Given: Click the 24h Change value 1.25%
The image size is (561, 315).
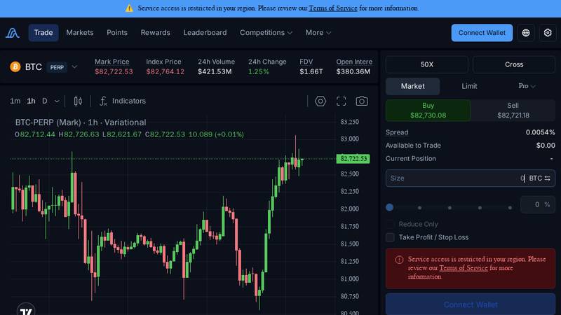Looking at the screenshot, I should click(259, 71).
